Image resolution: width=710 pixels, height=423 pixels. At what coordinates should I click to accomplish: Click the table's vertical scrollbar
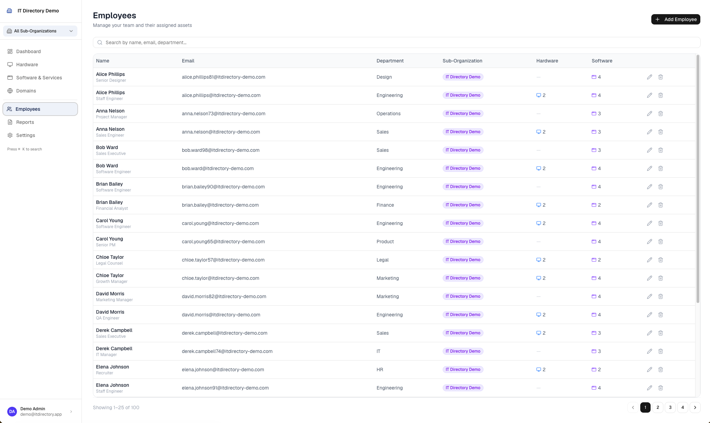pyautogui.click(x=698, y=179)
